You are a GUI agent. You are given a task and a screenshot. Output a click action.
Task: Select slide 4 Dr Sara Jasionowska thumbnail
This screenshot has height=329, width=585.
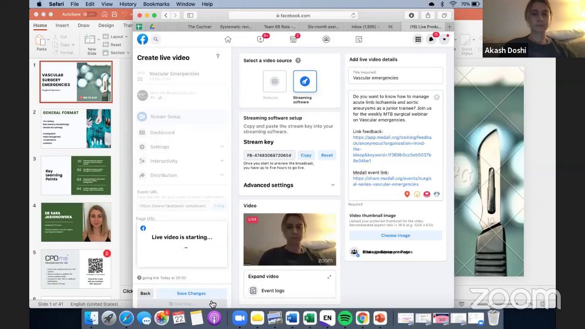coord(76,222)
